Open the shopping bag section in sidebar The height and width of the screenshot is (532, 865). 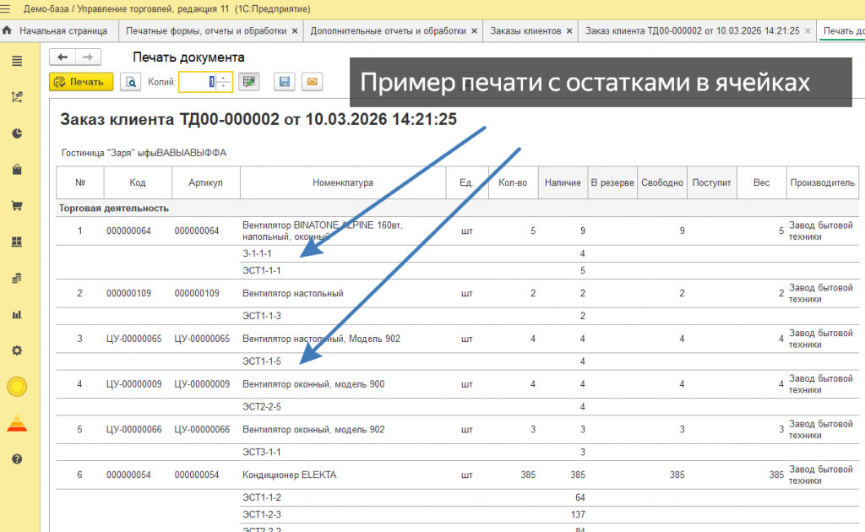[x=17, y=169]
